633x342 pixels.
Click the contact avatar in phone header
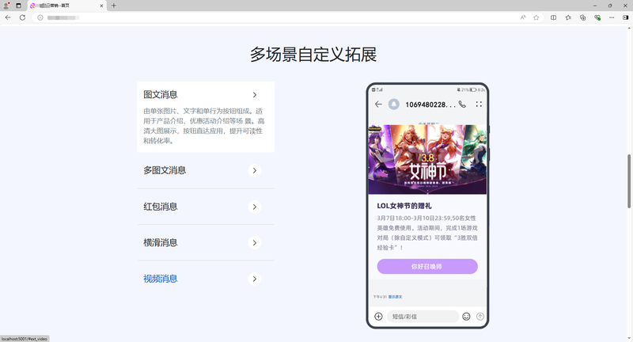pyautogui.click(x=393, y=104)
